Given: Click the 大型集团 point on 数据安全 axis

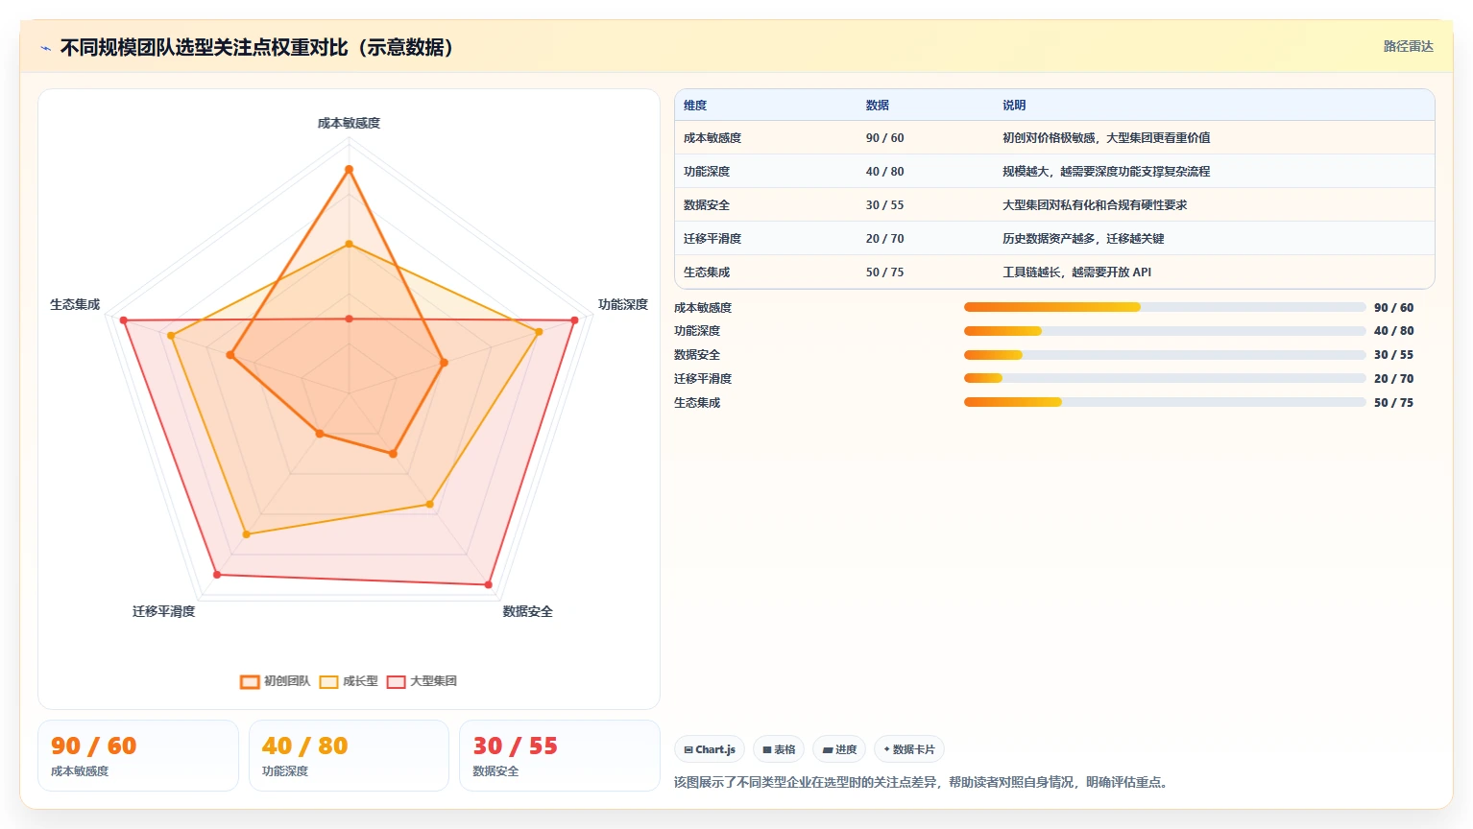Looking at the screenshot, I should tap(489, 584).
